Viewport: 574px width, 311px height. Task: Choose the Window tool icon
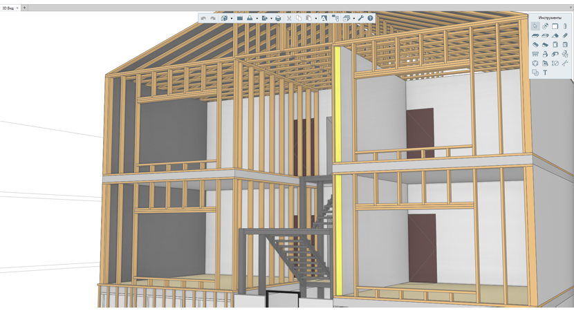coord(565,45)
